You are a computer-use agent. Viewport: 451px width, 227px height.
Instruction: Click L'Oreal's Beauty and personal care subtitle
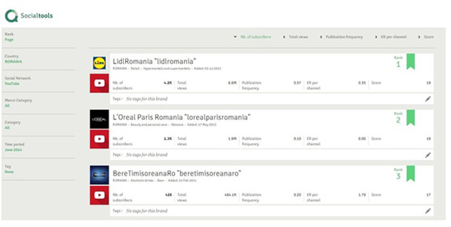coord(149,125)
